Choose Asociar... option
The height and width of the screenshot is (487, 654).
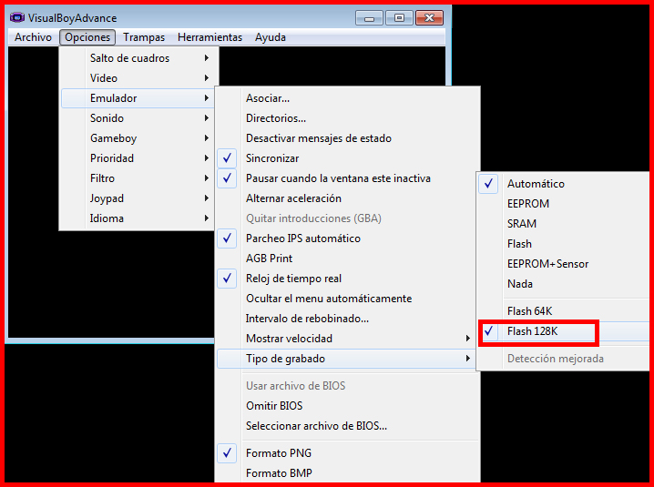pos(347,98)
